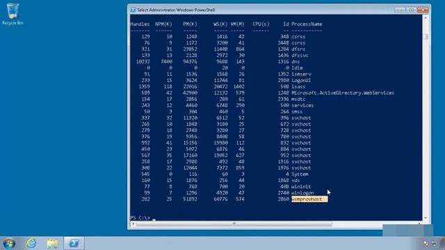Click the smss process name

click(297, 111)
